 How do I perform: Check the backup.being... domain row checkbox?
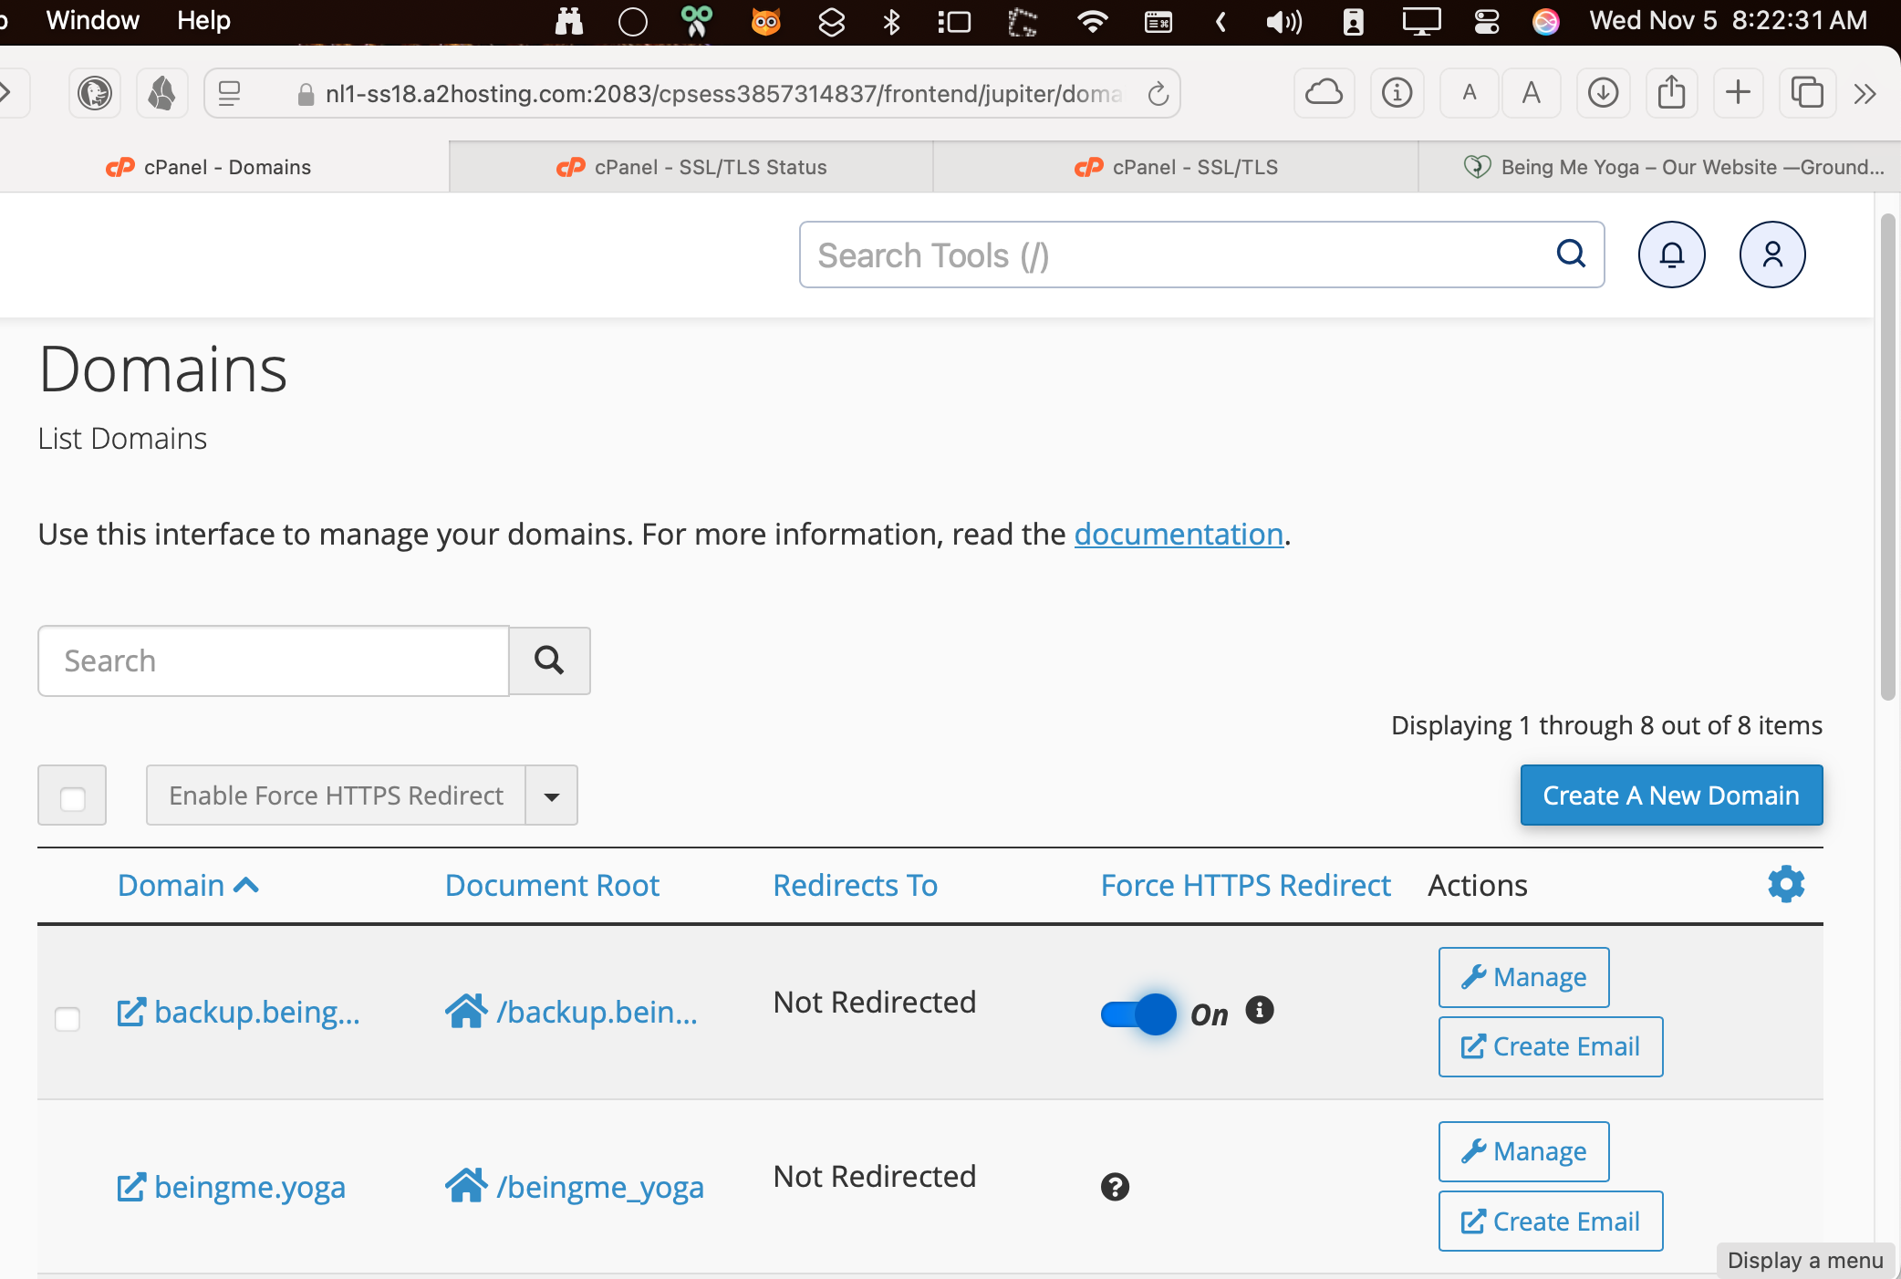(68, 1018)
